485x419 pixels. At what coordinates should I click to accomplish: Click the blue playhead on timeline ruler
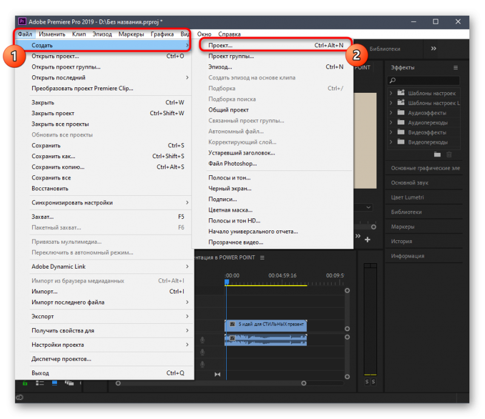coord(226,282)
